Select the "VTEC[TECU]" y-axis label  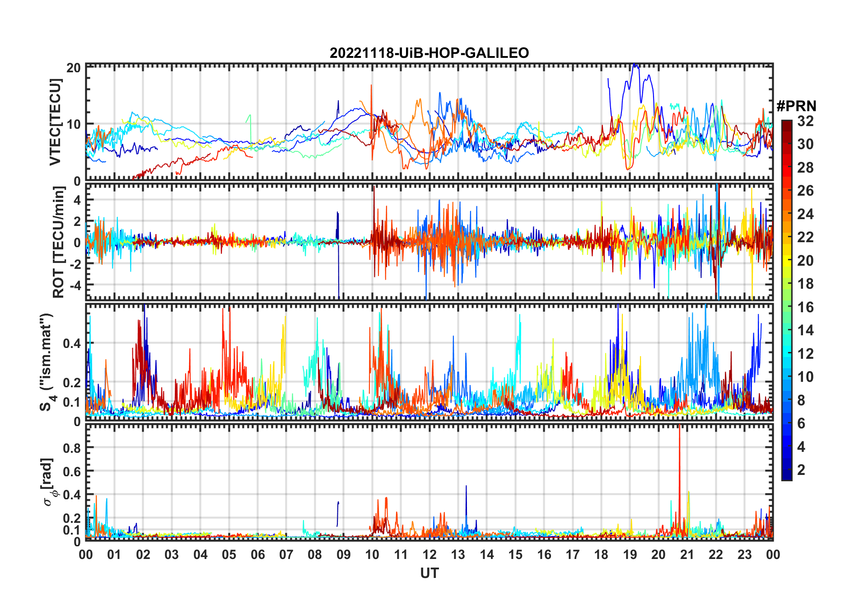click(x=55, y=122)
